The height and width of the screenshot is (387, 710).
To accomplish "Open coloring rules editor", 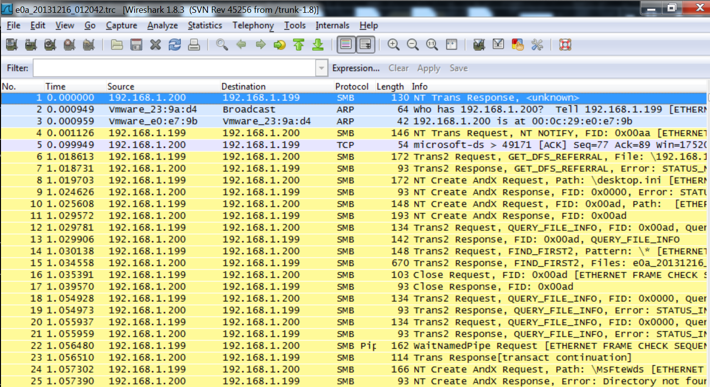I will pyautogui.click(x=518, y=45).
